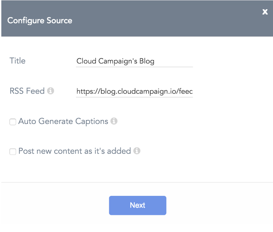Screen dimensions: 273x232
Task: Close the Configure Source dialog
Action: click(x=265, y=12)
